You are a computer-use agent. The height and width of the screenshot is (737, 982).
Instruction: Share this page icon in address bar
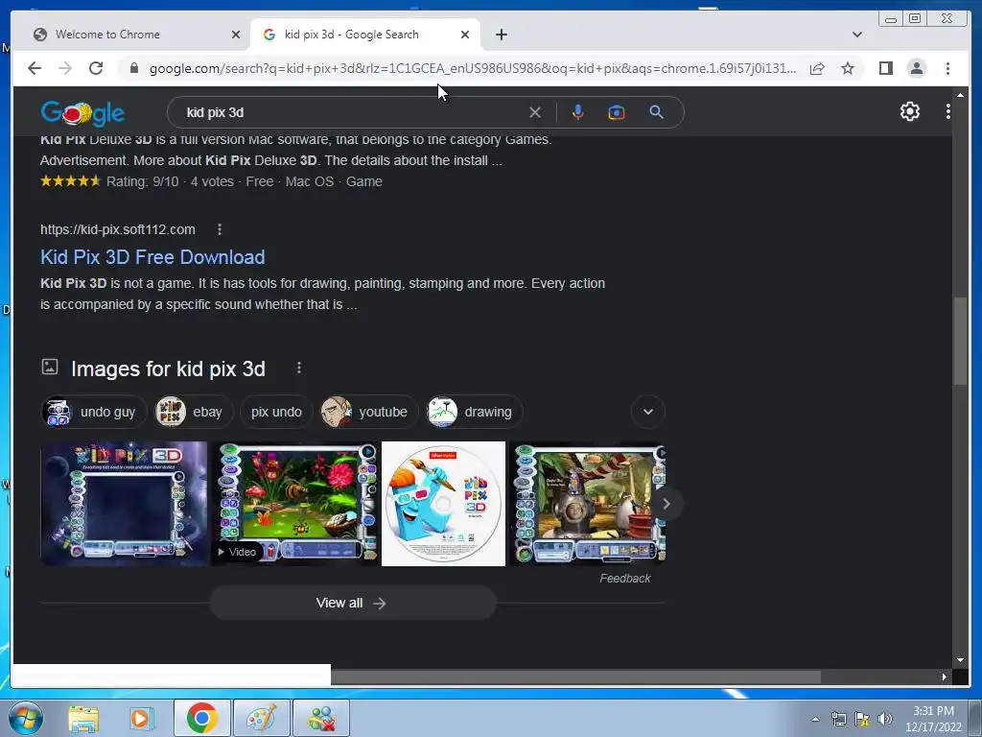point(817,68)
